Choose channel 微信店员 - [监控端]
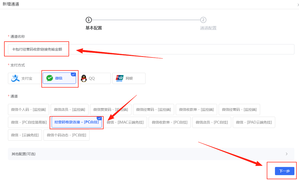 pyautogui.click(x=69, y=110)
